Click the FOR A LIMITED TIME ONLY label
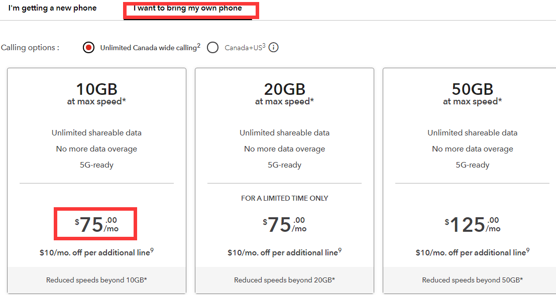The height and width of the screenshot is (295, 556). pos(284,198)
